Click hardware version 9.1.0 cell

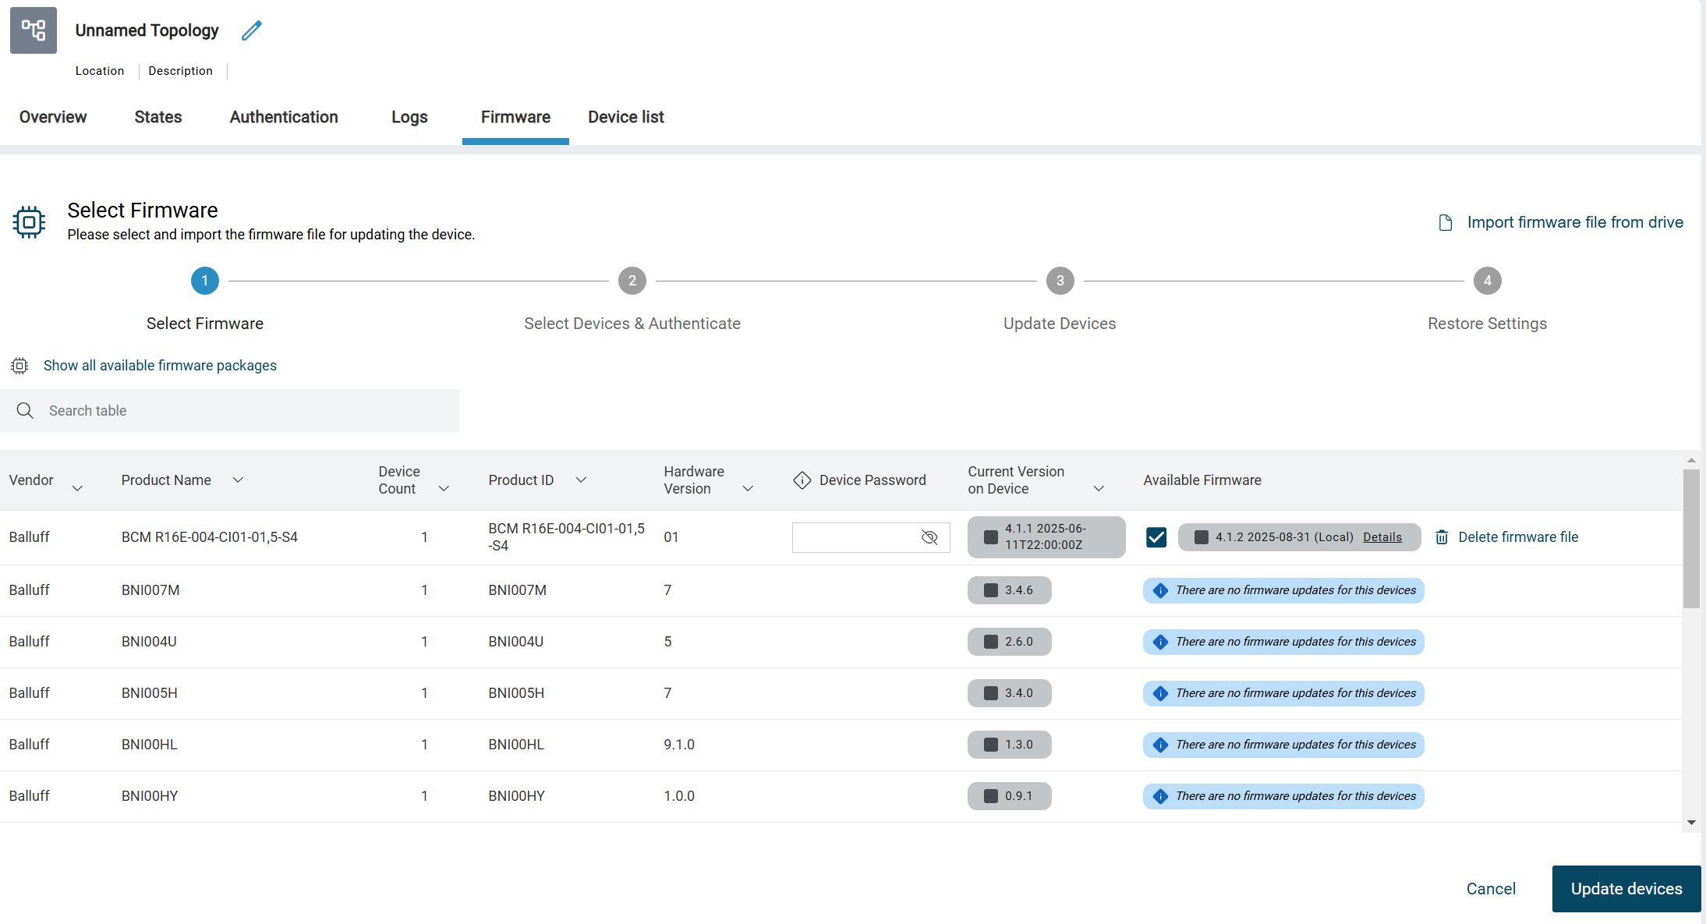pyautogui.click(x=679, y=745)
